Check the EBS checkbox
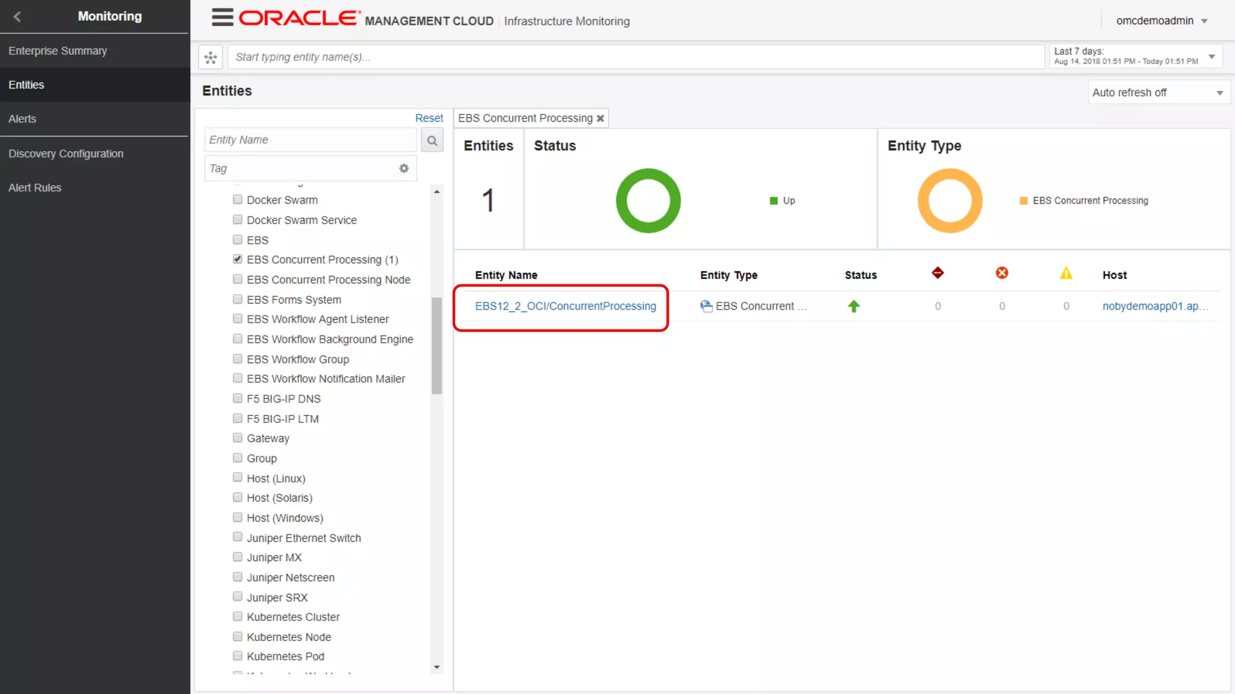 [238, 239]
